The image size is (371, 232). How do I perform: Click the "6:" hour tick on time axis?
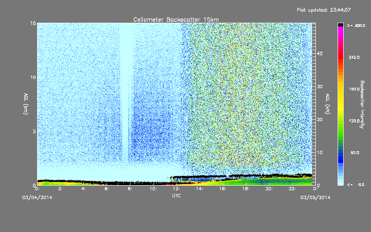coord(107,189)
